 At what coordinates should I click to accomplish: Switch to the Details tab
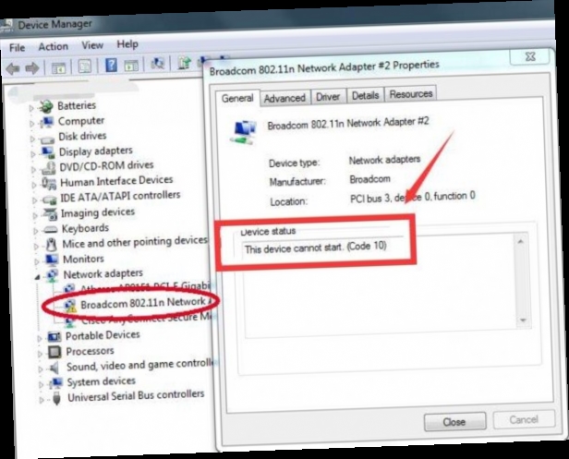pyautogui.click(x=366, y=95)
